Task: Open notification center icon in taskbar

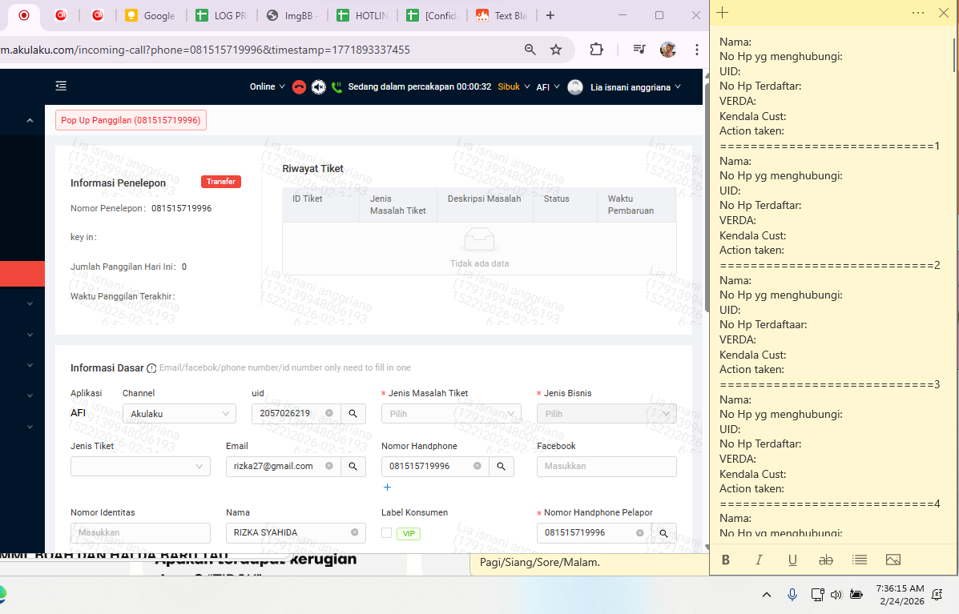Action: click(937, 595)
